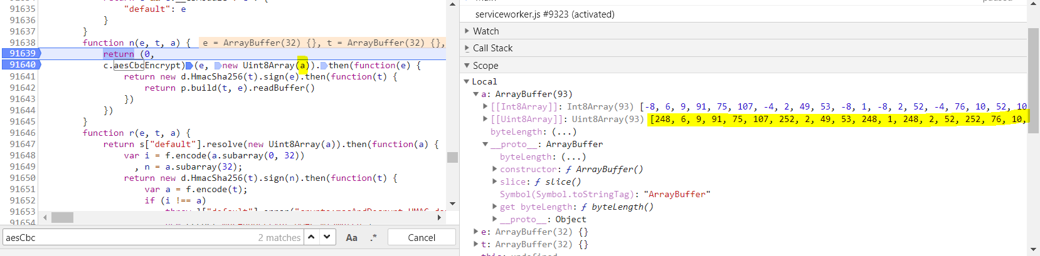Cancel the aesCbc search
Viewport: 1040px width, 256px height.
422,237
